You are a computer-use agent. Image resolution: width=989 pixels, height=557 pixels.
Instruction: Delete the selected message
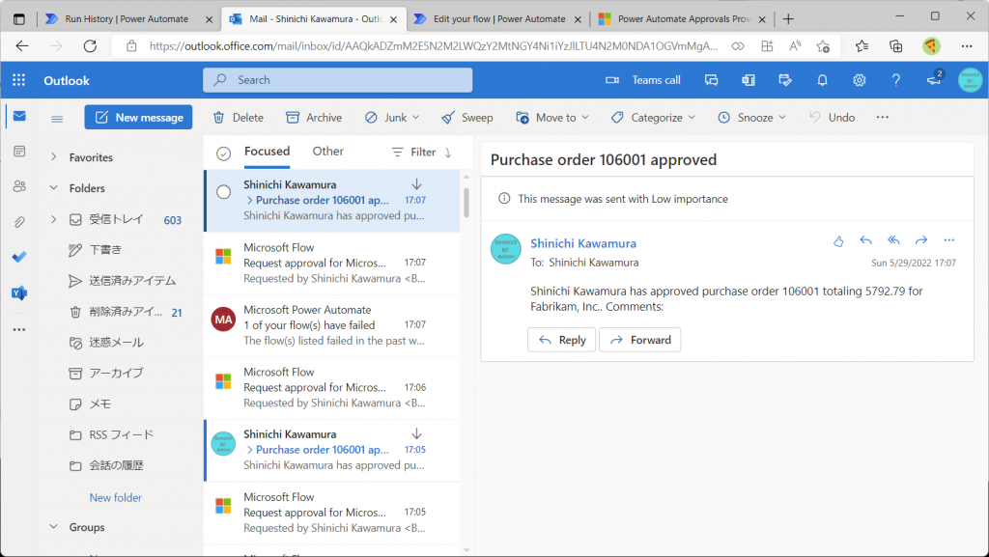click(x=238, y=118)
